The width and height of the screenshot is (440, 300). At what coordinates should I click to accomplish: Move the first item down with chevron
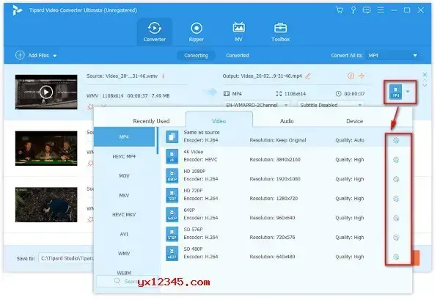tap(425, 85)
